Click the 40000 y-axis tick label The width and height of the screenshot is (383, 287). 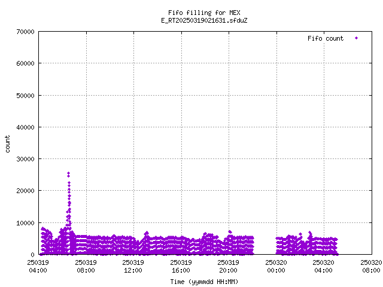tap(25, 127)
